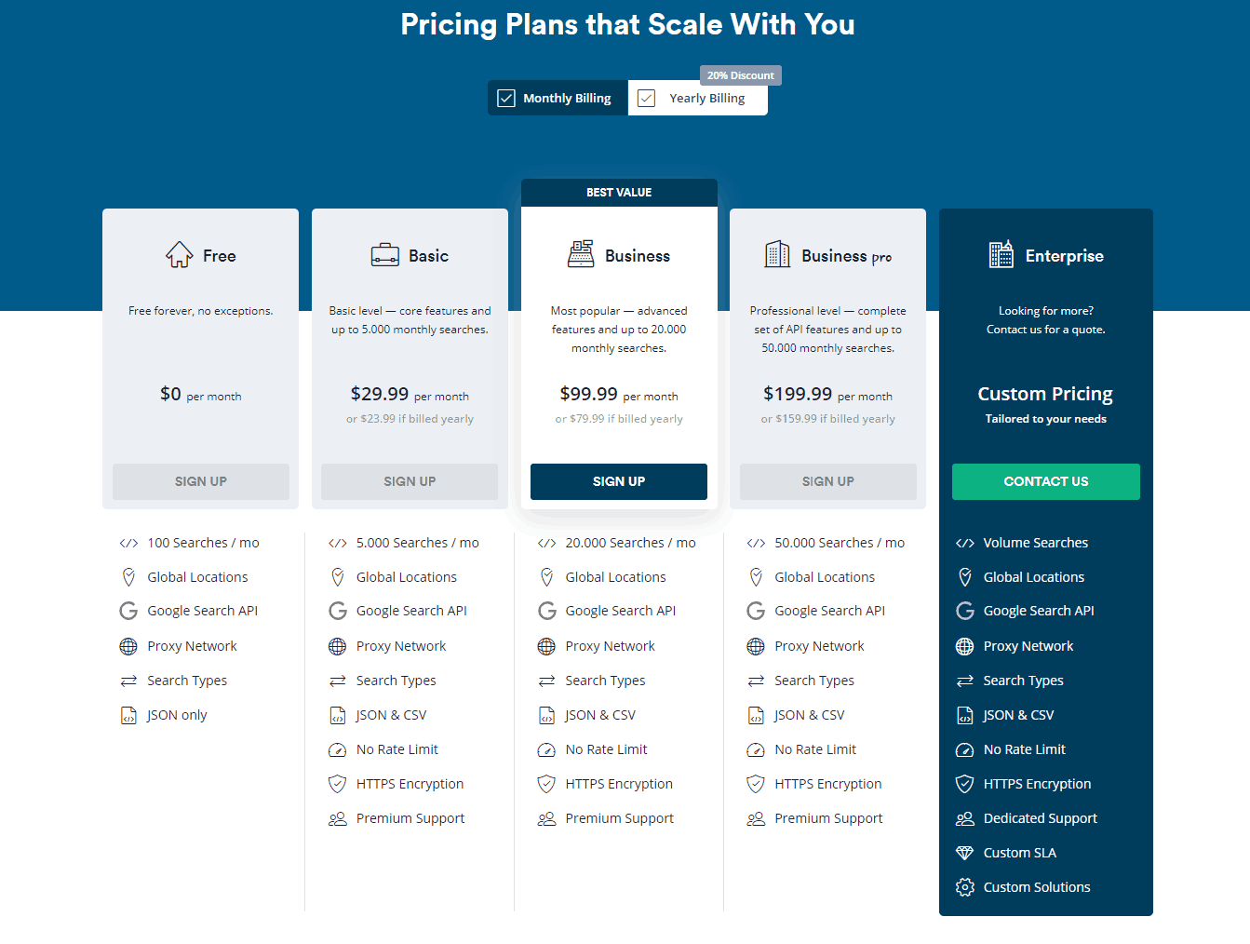
Task: Click the gear icon next to Custom Solutions
Action: (964, 887)
